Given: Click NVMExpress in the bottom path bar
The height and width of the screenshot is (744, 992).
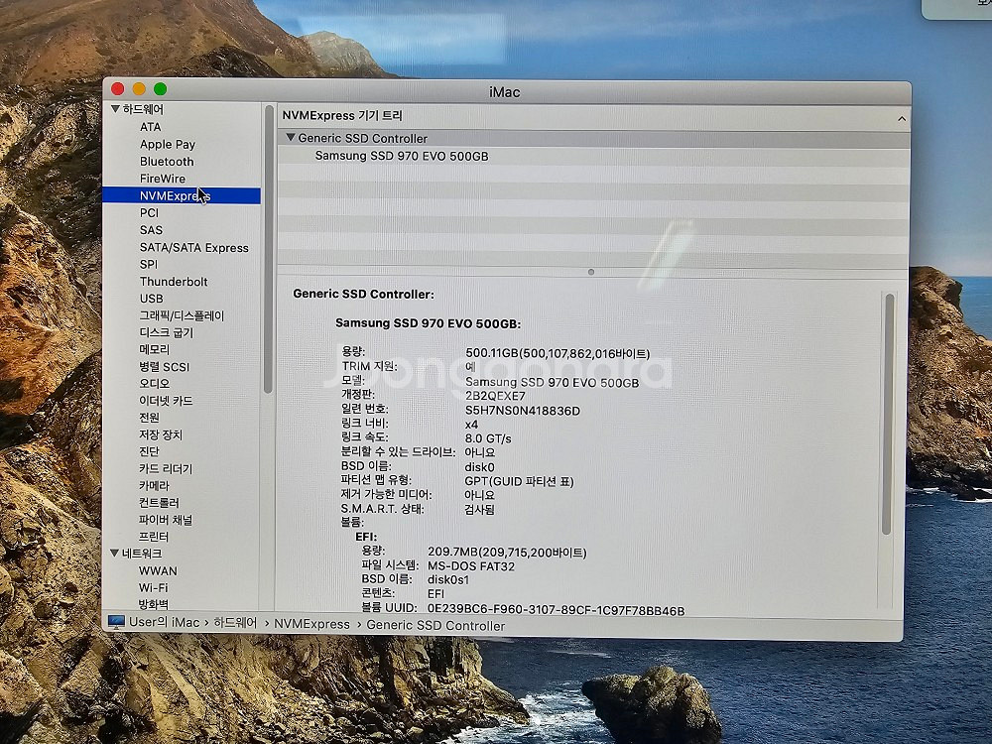Looking at the screenshot, I should (311, 624).
